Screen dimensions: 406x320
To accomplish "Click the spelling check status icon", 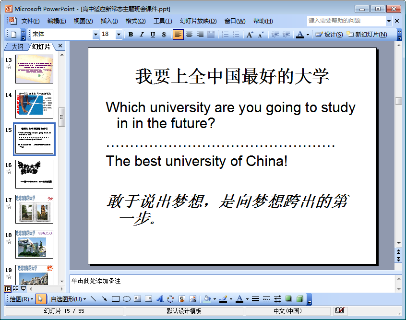I will click(x=339, y=310).
